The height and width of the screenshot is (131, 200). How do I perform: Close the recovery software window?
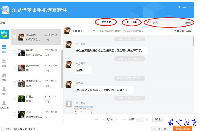(190, 7)
